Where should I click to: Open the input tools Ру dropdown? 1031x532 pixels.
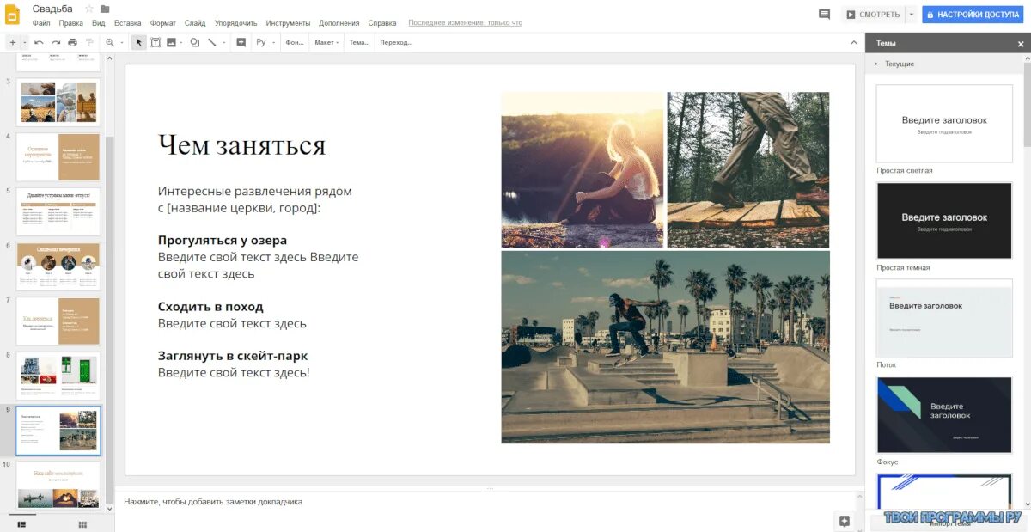click(265, 42)
